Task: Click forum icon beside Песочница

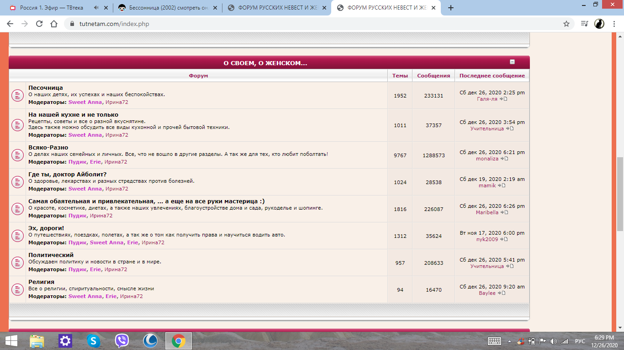Action: [x=17, y=95]
